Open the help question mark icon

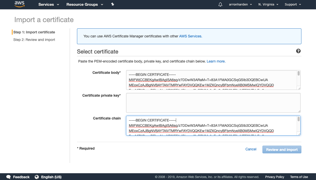[298, 51]
